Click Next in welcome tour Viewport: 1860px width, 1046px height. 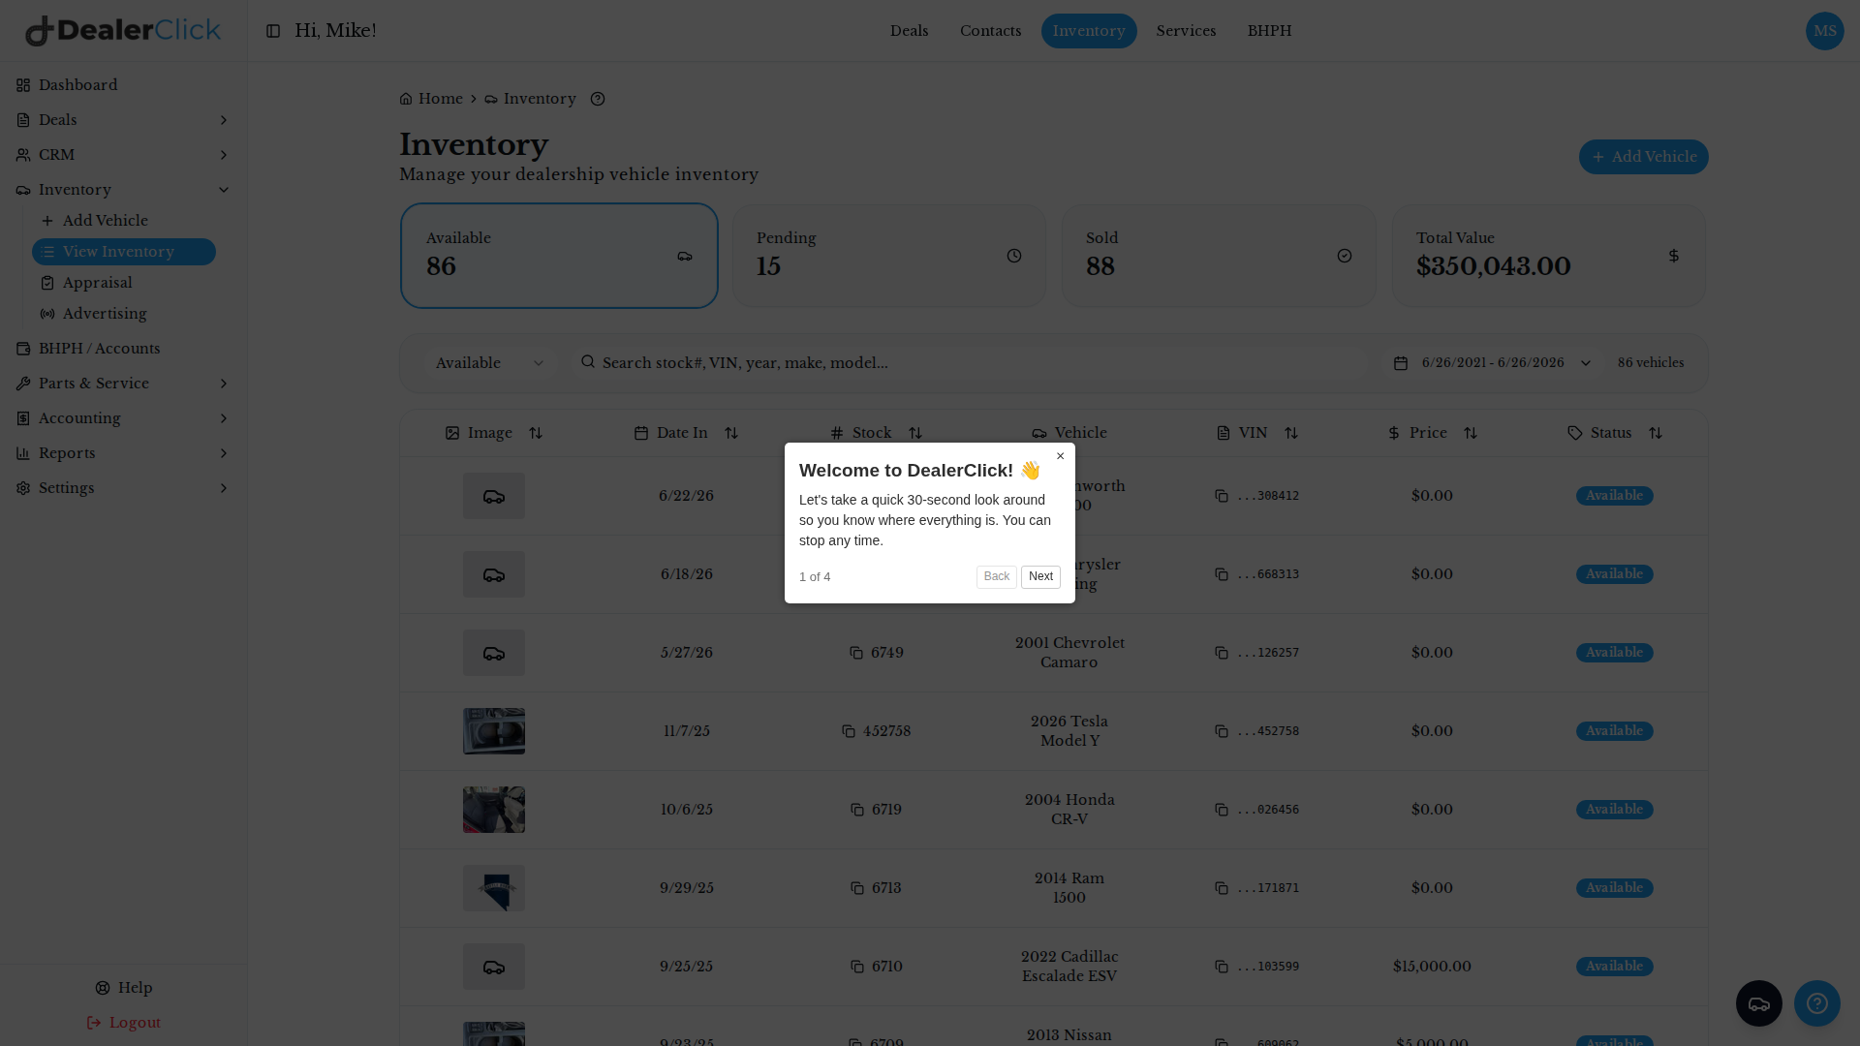point(1040,577)
